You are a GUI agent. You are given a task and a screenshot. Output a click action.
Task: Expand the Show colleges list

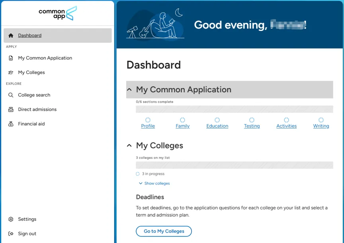154,183
